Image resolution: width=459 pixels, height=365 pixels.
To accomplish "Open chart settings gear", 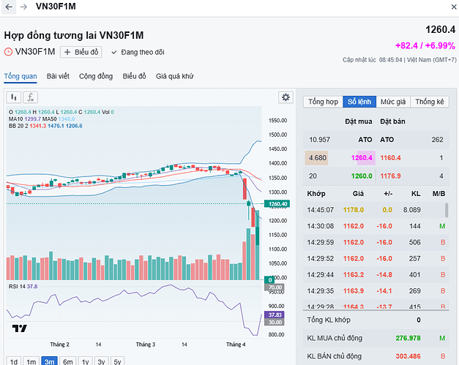I will [286, 97].
